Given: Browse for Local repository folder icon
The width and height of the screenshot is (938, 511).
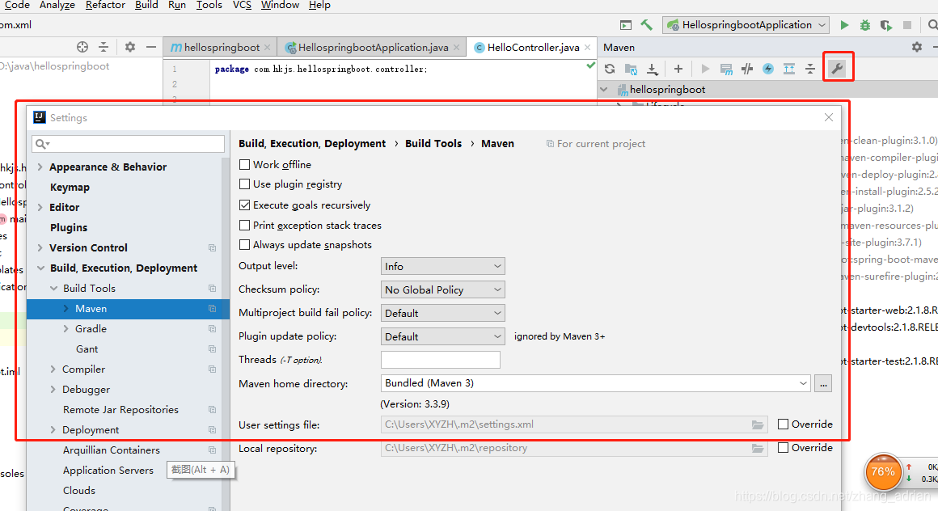Looking at the screenshot, I should click(758, 448).
